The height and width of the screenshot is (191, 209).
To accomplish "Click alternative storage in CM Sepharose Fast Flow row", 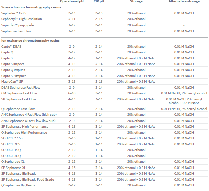I will tap(184, 93).
